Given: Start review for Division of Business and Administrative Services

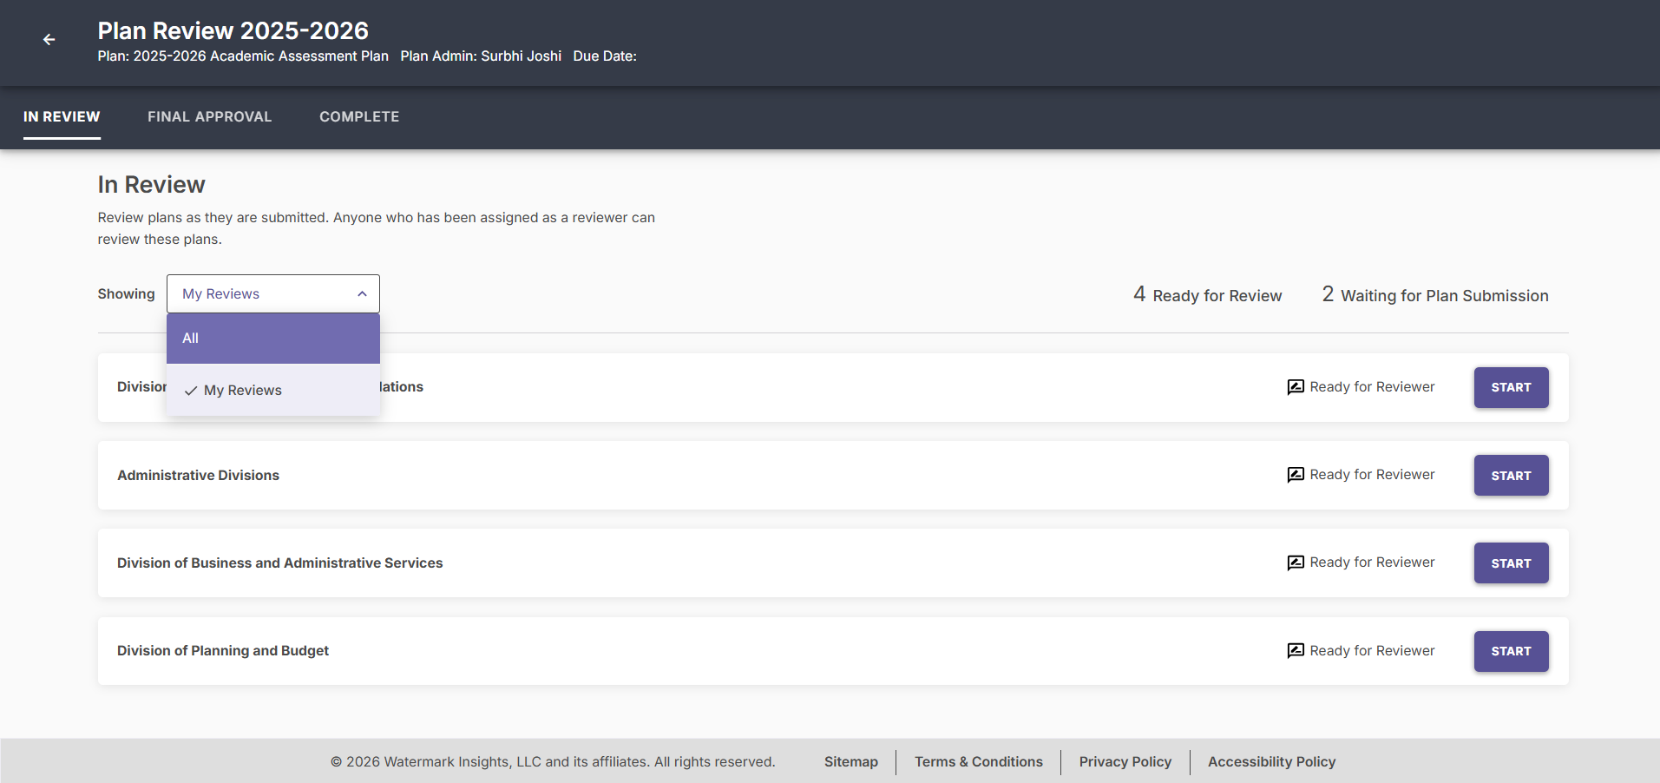Looking at the screenshot, I should coord(1511,563).
